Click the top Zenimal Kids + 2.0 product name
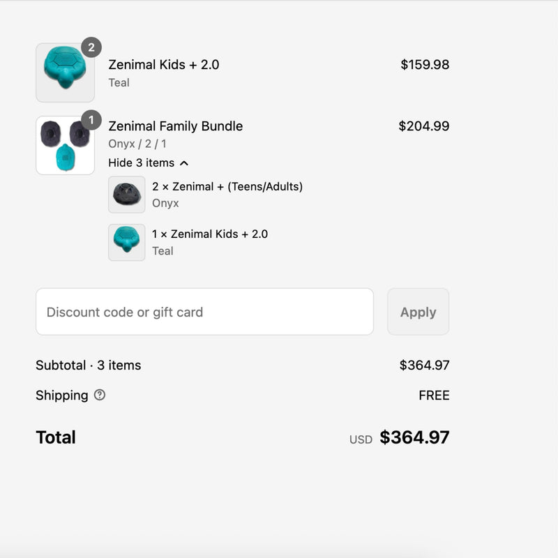 [x=164, y=65]
